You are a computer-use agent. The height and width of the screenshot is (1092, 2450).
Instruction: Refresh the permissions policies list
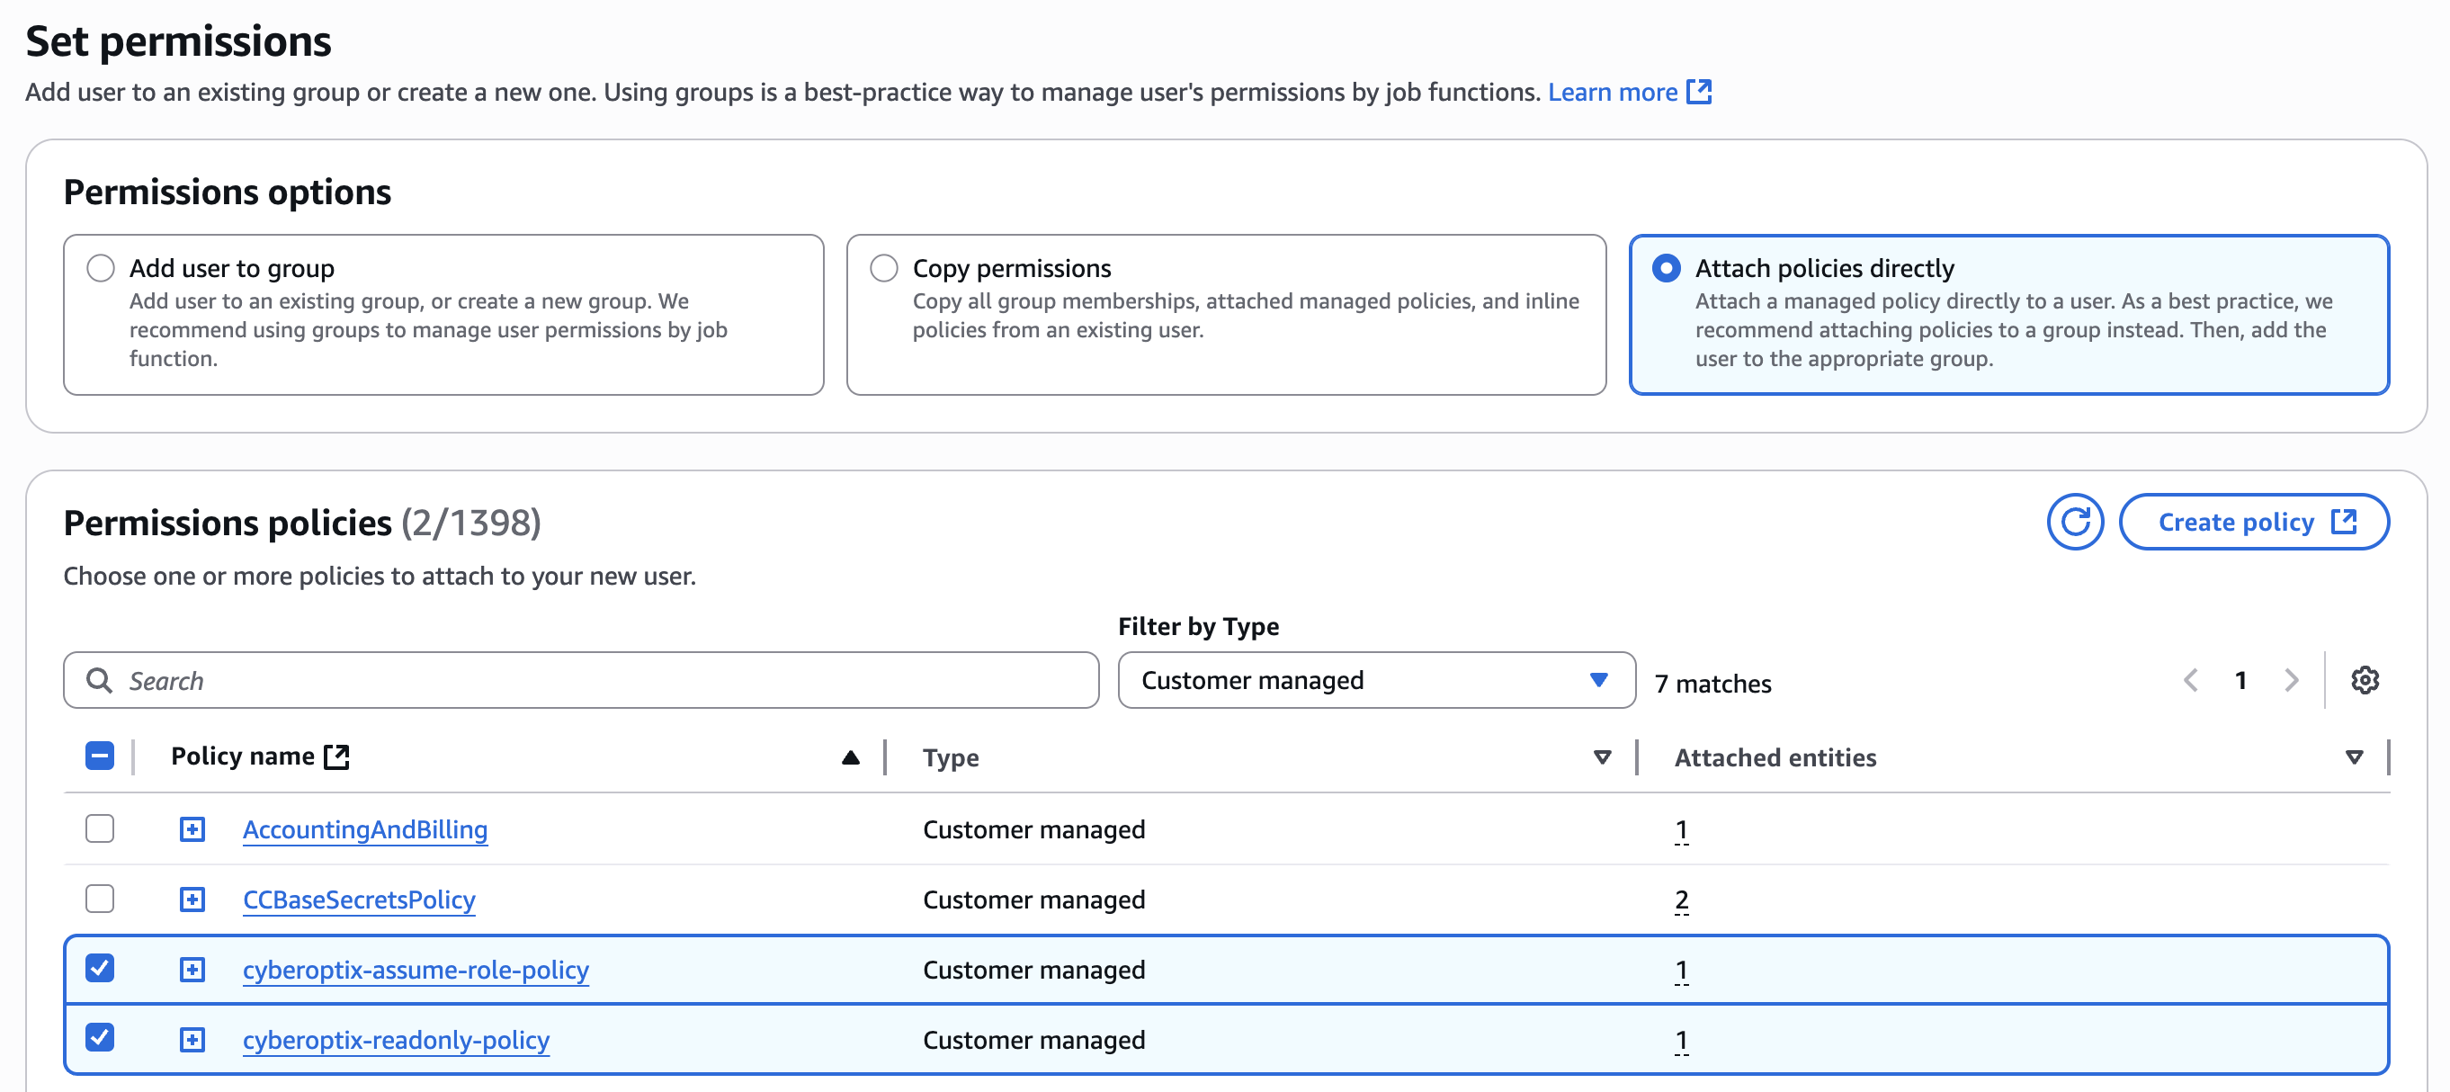point(2076,522)
